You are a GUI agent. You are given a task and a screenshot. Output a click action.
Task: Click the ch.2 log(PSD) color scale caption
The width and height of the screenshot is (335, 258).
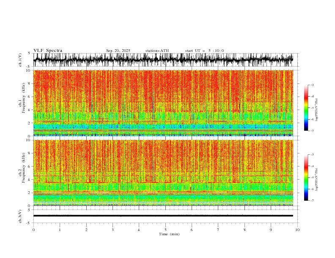[x=317, y=180]
